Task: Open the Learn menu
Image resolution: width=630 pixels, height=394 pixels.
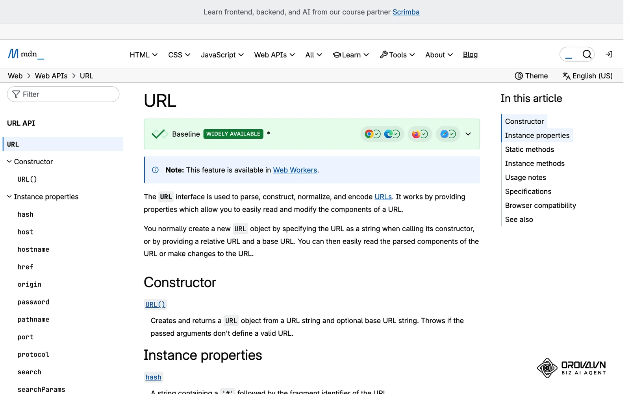Action: [x=351, y=55]
